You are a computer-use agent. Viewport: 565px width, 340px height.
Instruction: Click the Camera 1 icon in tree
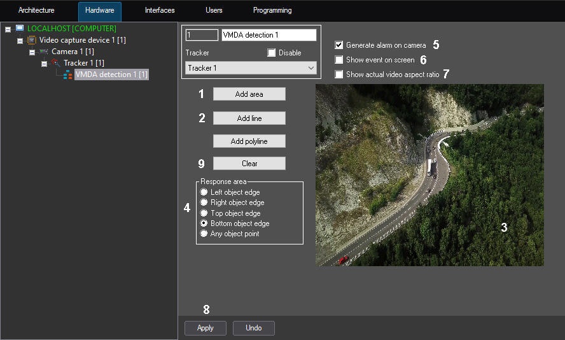pyautogui.click(x=44, y=52)
